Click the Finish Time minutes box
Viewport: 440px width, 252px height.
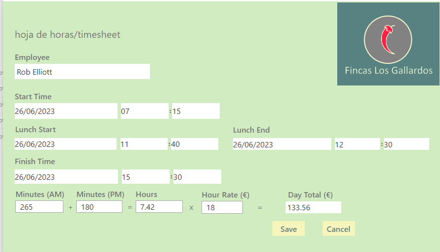coord(197,176)
